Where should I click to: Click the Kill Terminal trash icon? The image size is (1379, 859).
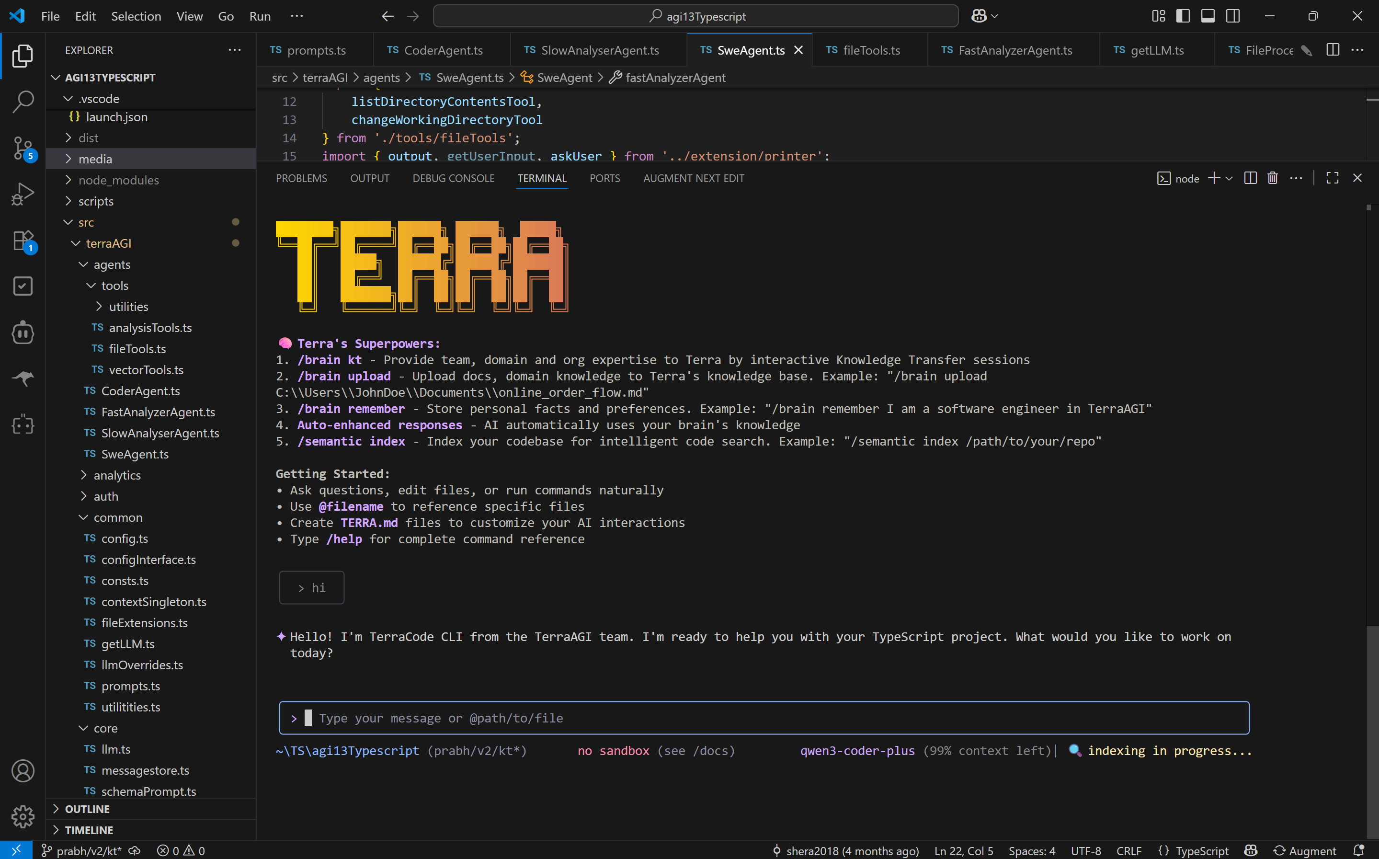1272,178
